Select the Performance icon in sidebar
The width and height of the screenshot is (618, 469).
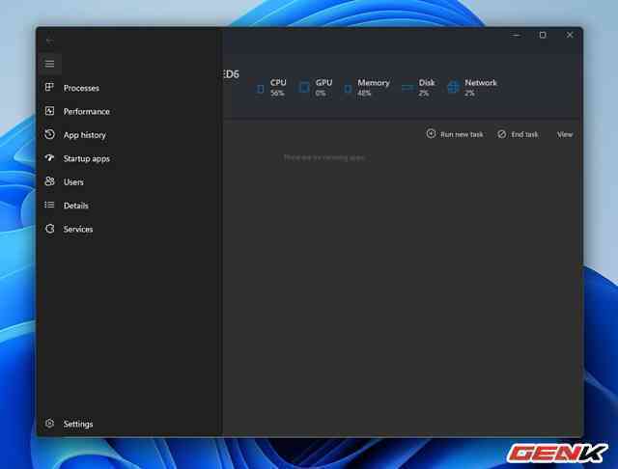tap(49, 111)
